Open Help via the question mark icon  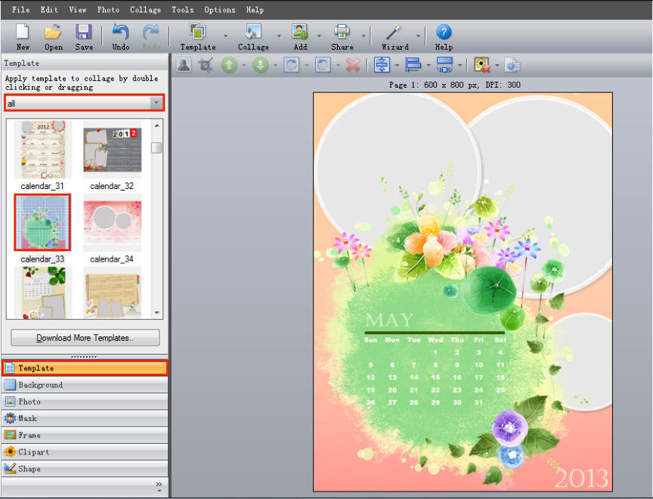click(x=444, y=33)
